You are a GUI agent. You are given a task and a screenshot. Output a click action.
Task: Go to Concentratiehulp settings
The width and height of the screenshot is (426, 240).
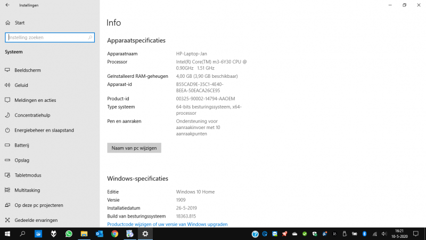[32, 115]
